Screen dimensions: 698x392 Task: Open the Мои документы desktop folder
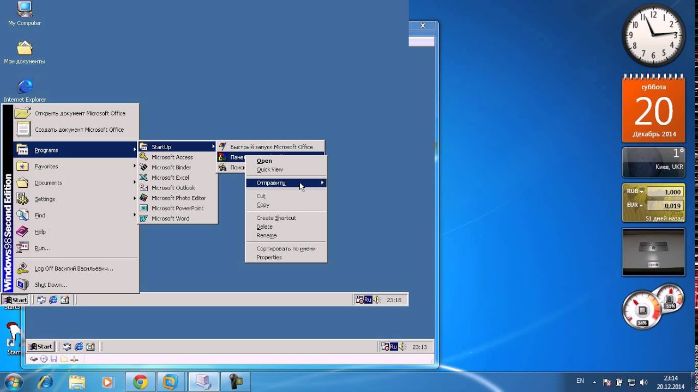pos(25,52)
